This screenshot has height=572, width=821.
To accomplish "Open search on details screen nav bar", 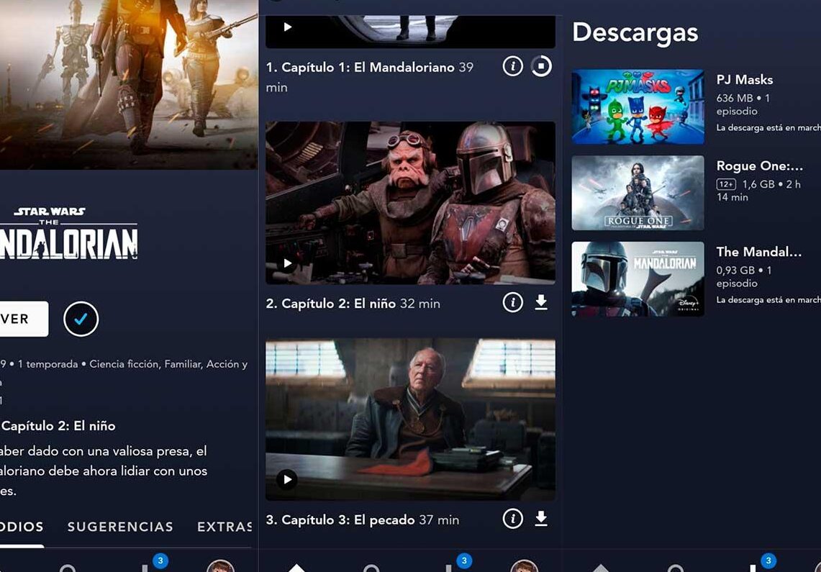I will (x=68, y=568).
